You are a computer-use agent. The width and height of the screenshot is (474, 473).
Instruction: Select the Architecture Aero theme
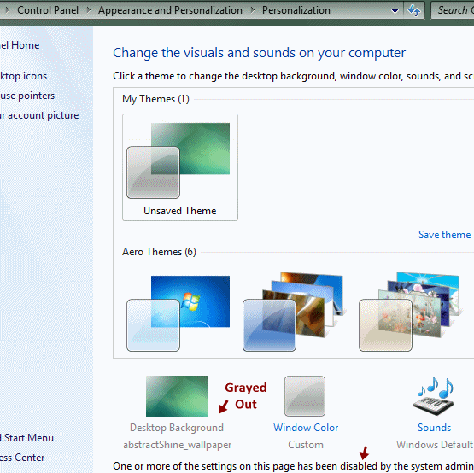point(294,312)
